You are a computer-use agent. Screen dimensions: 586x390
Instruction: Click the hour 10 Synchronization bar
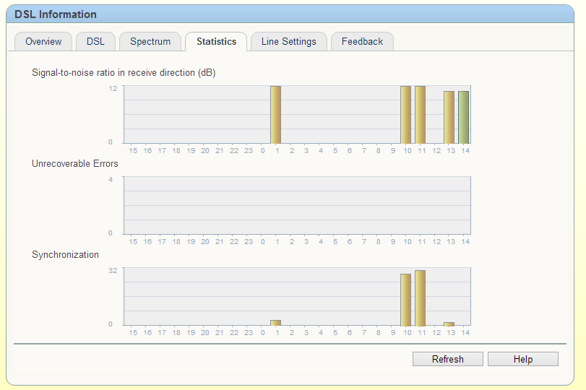coord(406,300)
